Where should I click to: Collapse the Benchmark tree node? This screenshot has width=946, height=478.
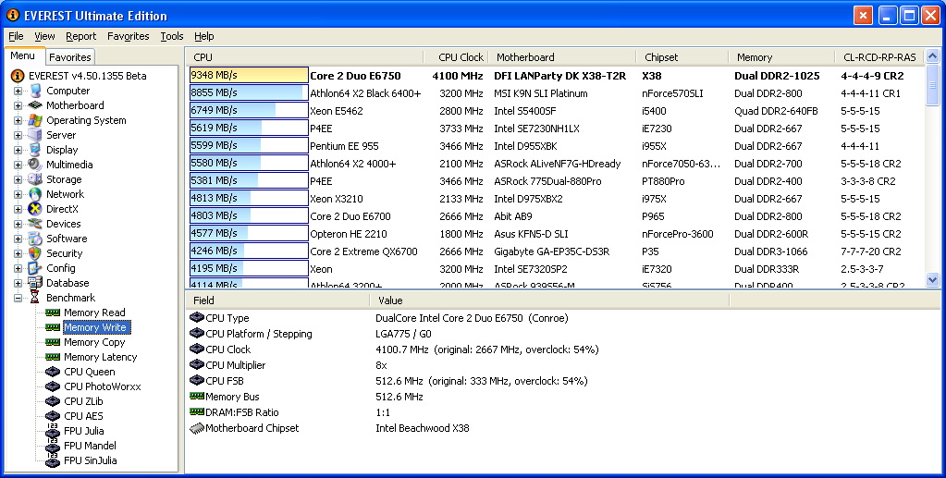pos(18,298)
